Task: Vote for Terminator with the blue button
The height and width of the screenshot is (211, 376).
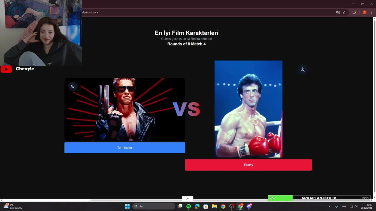Action: click(125, 148)
